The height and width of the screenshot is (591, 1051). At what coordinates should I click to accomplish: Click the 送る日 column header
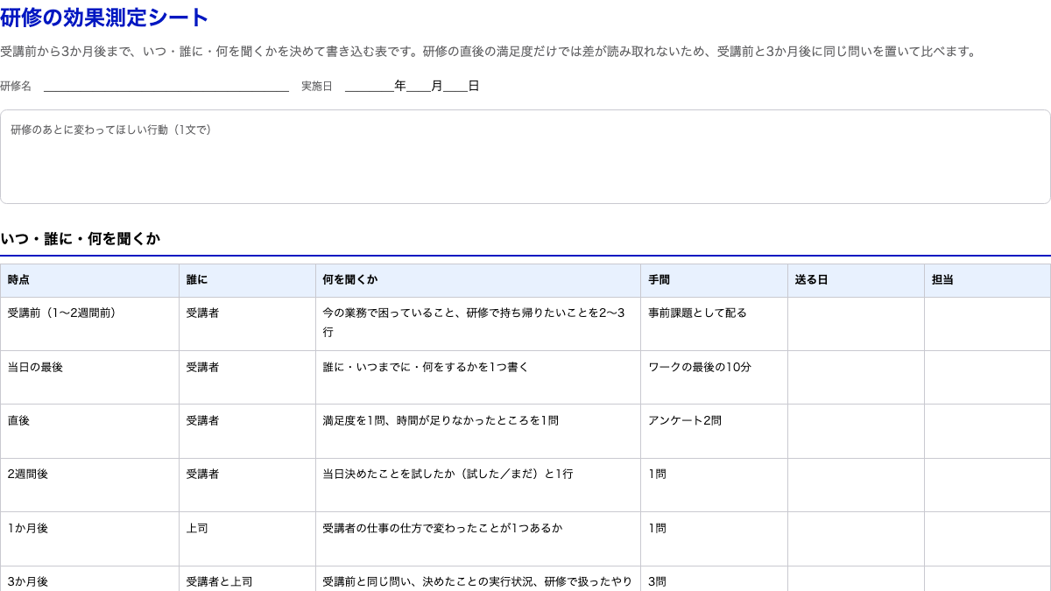pyautogui.click(x=857, y=280)
